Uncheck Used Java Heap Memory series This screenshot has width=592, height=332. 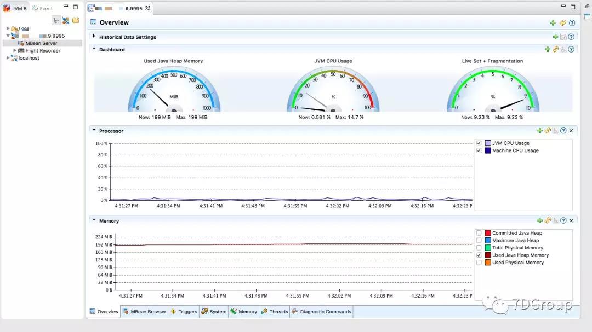point(479,255)
